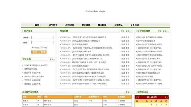
Task: Focus the 用户名 input field
Action: click(42, 37)
